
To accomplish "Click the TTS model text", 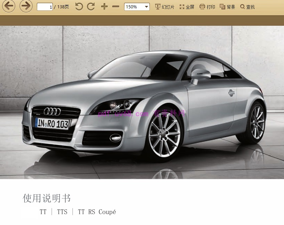I will [x=62, y=212].
